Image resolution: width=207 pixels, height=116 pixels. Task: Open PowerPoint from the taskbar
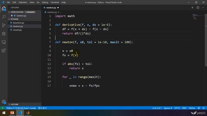tap(12, 113)
